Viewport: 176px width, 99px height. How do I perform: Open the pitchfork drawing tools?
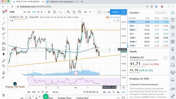coord(4,28)
